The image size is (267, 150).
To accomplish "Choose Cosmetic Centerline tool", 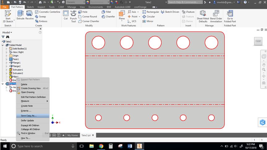I will pos(48,12).
